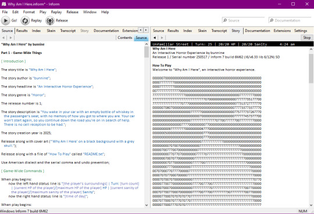Click the [ Introduction ] comment heading

click(13, 61)
